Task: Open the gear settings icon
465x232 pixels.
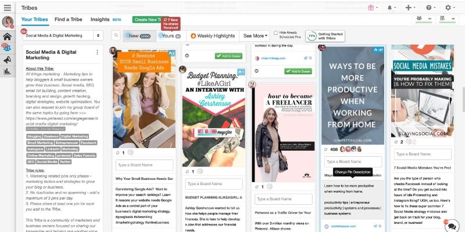Action: click(448, 8)
